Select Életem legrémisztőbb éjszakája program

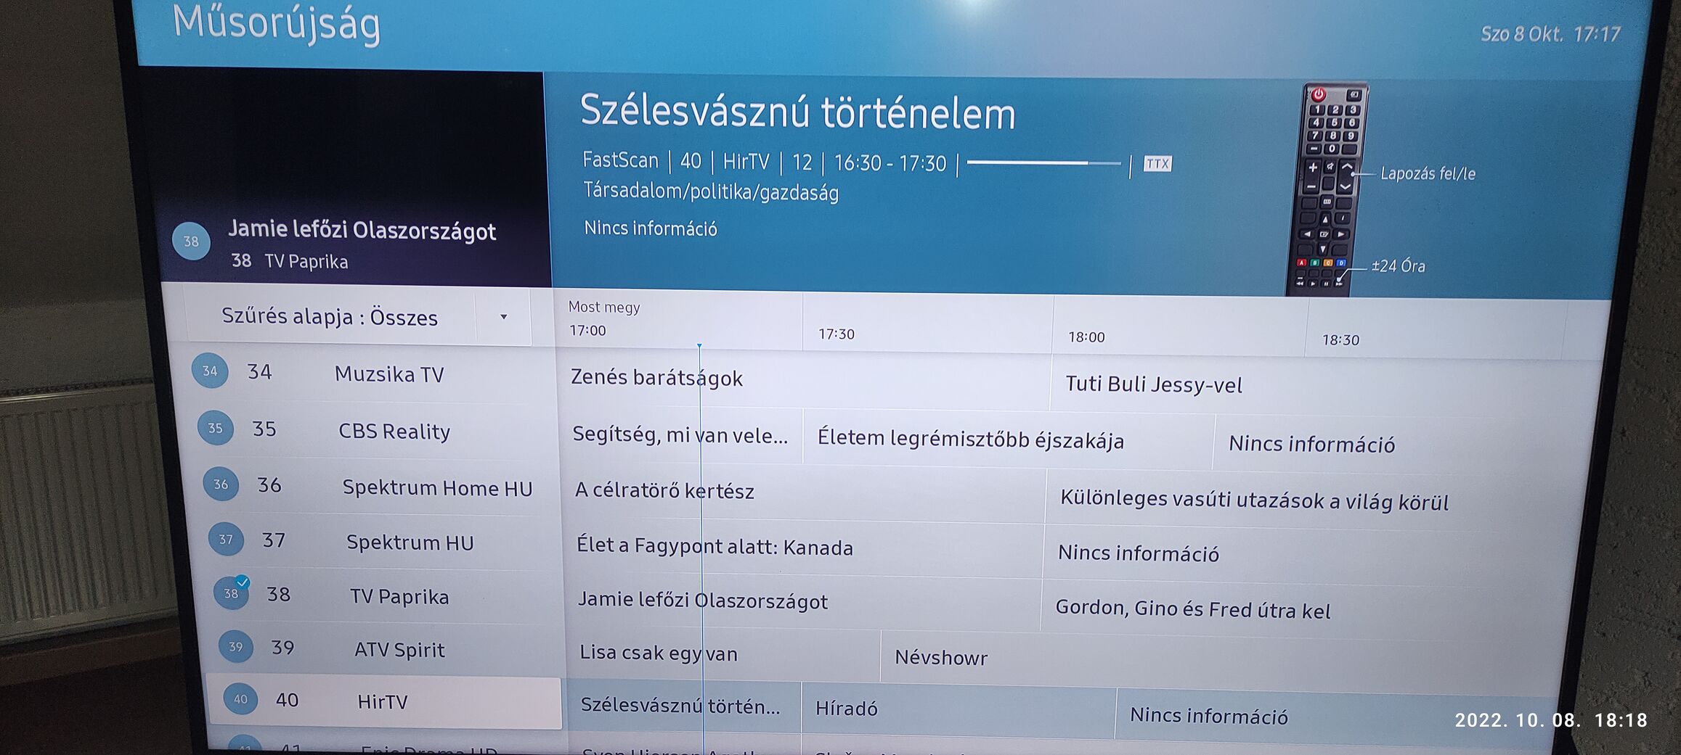[1008, 440]
